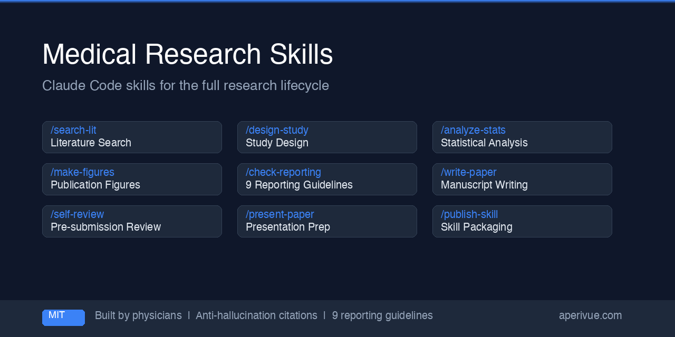Click the /write-paper command label
Viewport: 675px width, 337px height.
point(468,172)
